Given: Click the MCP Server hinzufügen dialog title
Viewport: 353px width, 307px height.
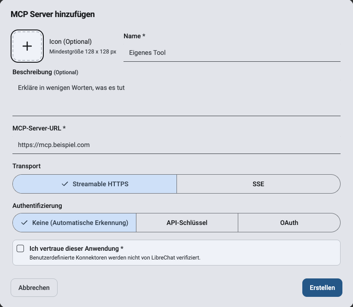Looking at the screenshot, I should (53, 14).
